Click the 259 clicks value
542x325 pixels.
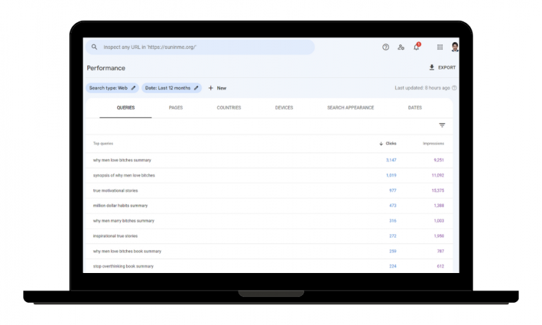pyautogui.click(x=393, y=251)
